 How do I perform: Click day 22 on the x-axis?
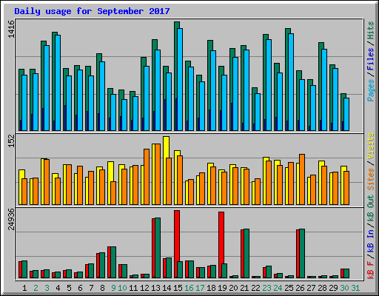tap(255, 288)
